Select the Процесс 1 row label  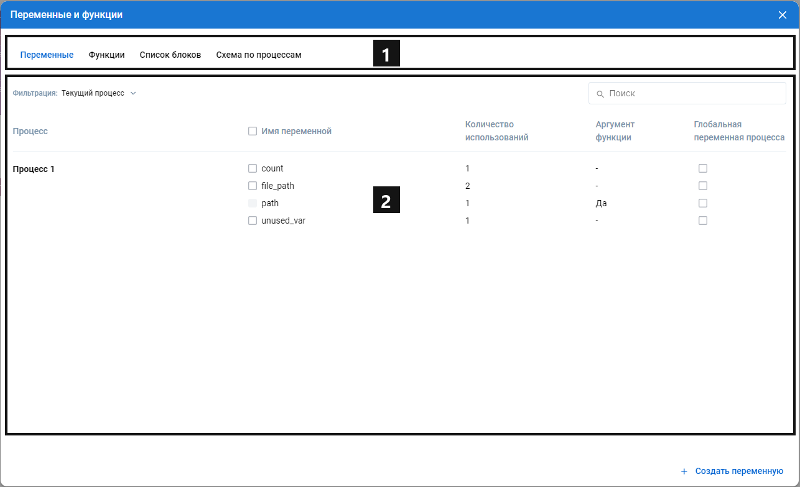[x=34, y=169]
